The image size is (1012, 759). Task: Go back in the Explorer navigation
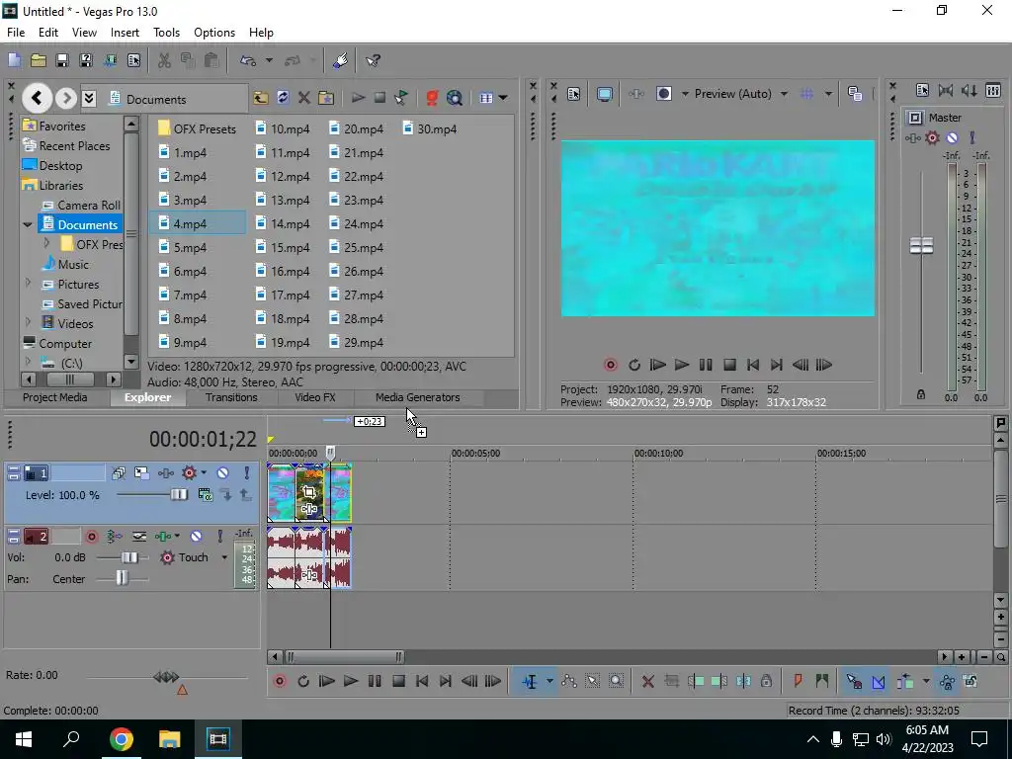click(37, 98)
